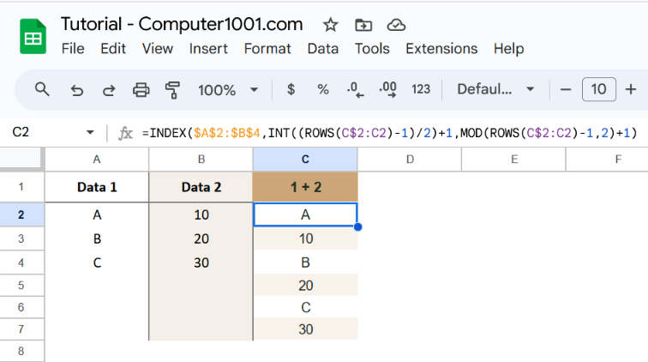Open the 100% zoom dropdown
This screenshot has width=648, height=362.
(x=228, y=90)
